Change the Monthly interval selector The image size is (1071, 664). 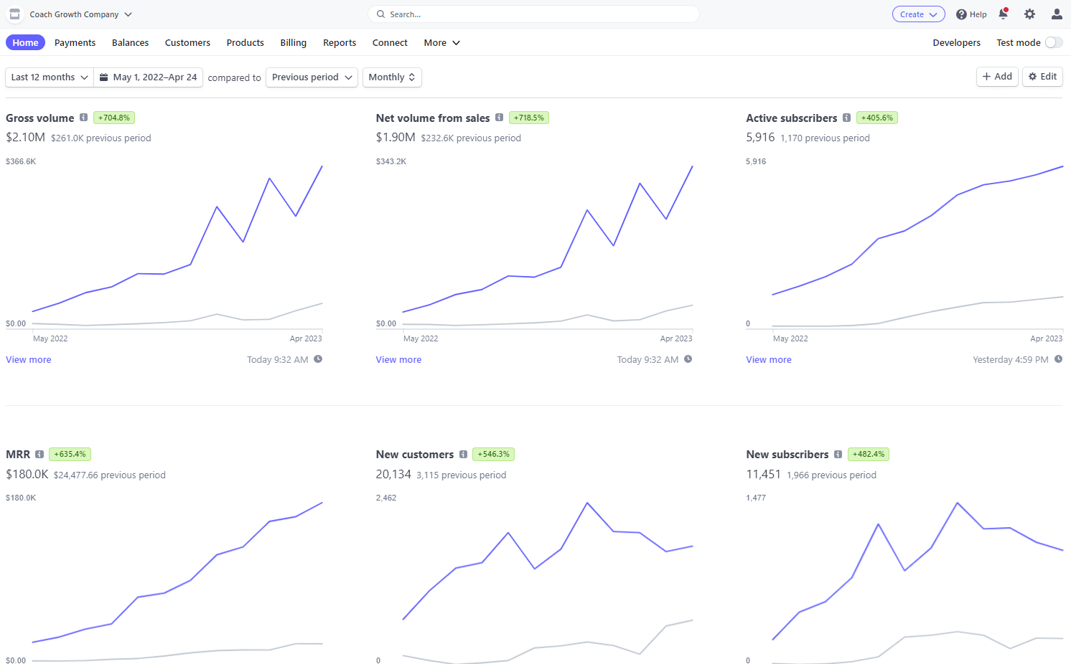point(392,77)
